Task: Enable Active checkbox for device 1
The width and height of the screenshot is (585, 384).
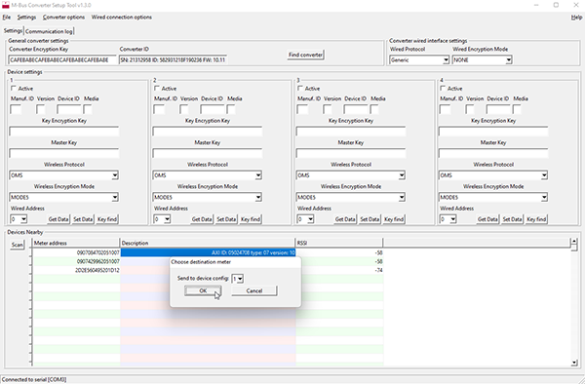Action: click(14, 89)
